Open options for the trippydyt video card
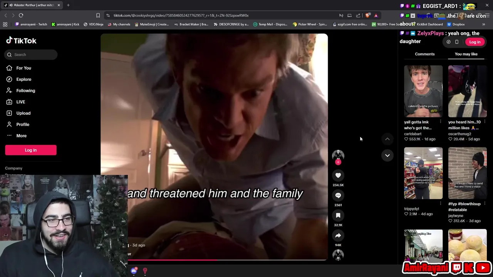 coord(441,203)
